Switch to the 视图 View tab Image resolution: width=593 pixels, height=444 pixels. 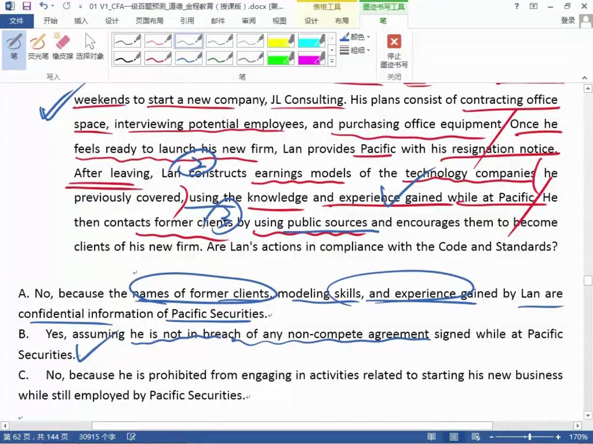279,21
